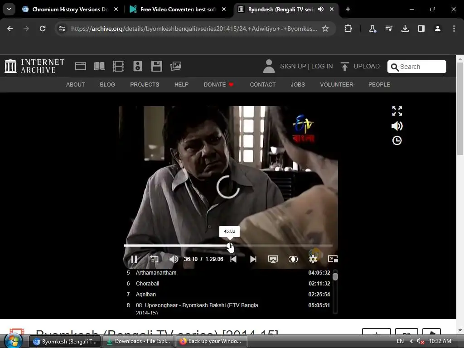464x348 pixels.
Task: Toggle sound via right-side speaker icon
Action: coord(397,126)
